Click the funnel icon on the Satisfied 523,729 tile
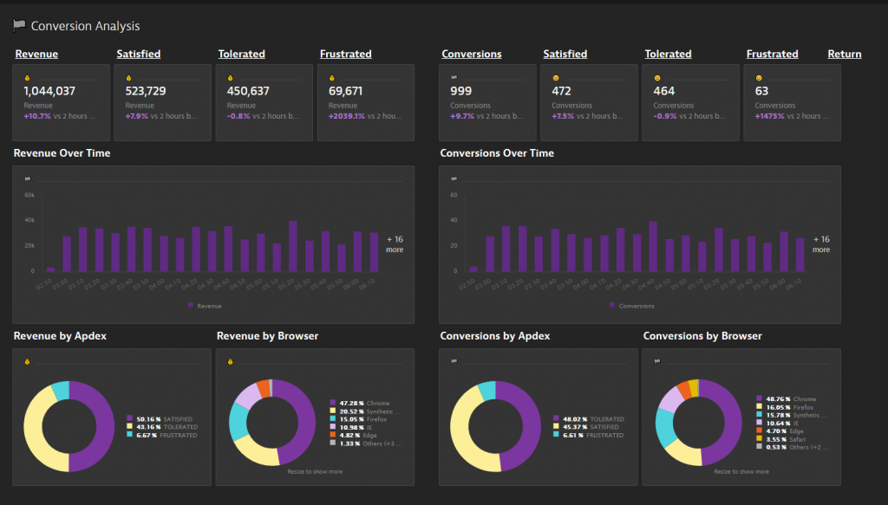Image resolution: width=888 pixels, height=505 pixels. (x=129, y=76)
